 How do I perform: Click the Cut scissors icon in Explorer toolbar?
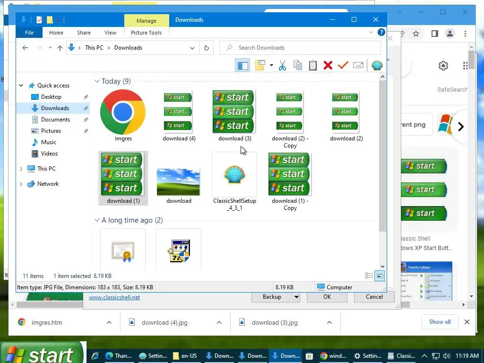[282, 65]
